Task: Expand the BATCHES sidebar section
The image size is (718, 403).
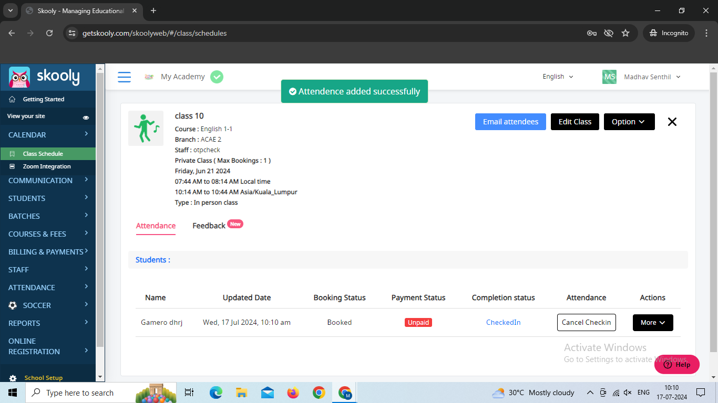Action: [x=48, y=216]
